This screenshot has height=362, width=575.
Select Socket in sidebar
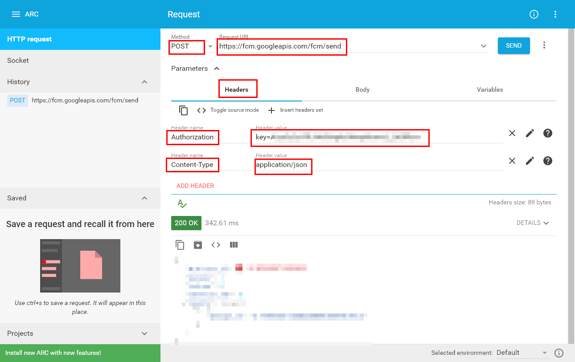pos(80,61)
